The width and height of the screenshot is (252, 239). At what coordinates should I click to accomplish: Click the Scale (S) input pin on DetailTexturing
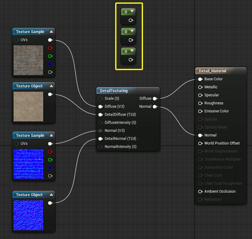pos(101,99)
